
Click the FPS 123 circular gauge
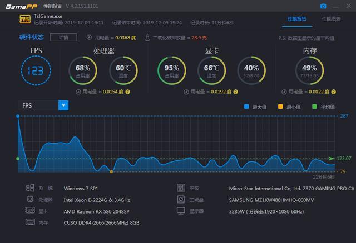click(x=36, y=70)
